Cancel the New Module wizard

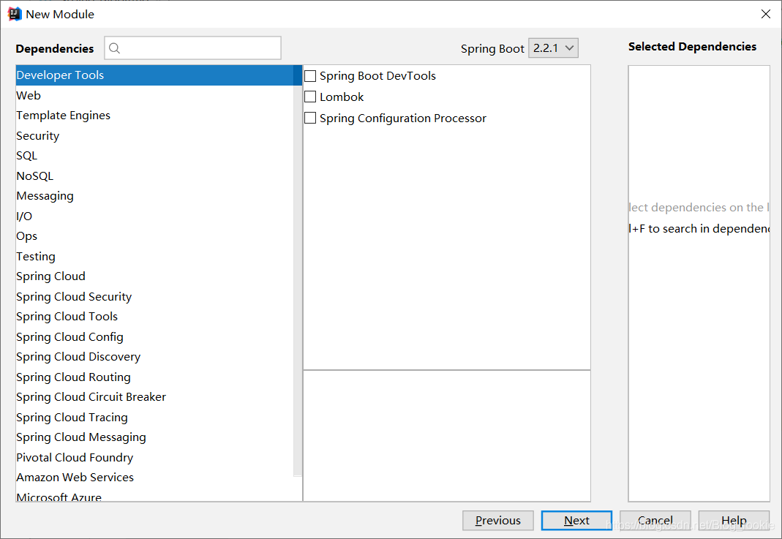pyautogui.click(x=655, y=521)
